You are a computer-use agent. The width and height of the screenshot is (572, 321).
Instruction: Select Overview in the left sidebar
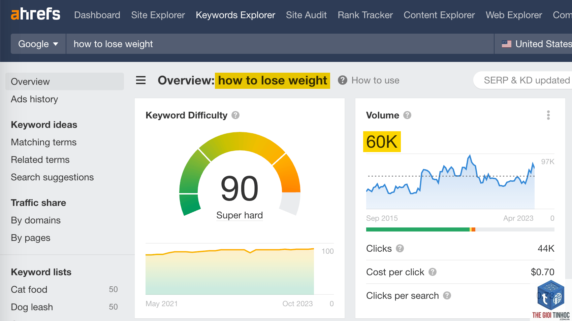tap(65, 81)
